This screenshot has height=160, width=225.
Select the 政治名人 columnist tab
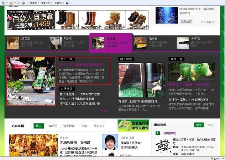[x=99, y=126]
